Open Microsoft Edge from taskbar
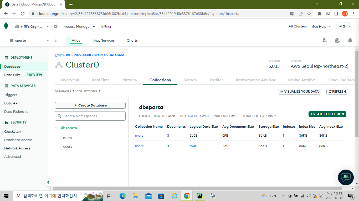This screenshot has height=201, width=359. click(123, 196)
